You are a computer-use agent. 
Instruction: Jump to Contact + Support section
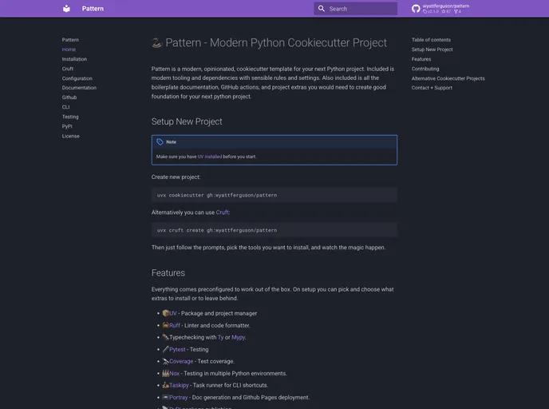pos(432,88)
